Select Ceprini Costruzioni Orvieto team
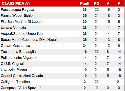This screenshot has width=125, height=91. (22, 76)
